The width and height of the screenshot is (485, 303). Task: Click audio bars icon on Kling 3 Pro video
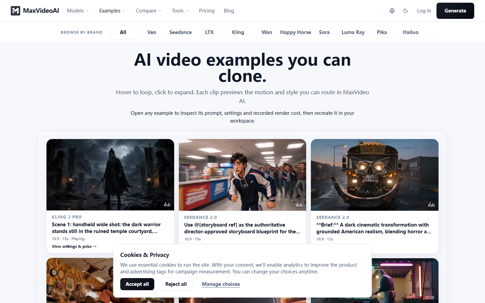[167, 204]
